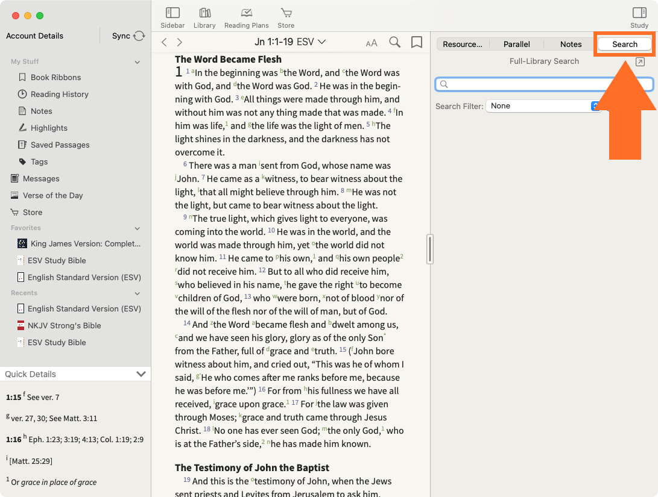Click the bookmark ribbon icon

pyautogui.click(x=417, y=42)
